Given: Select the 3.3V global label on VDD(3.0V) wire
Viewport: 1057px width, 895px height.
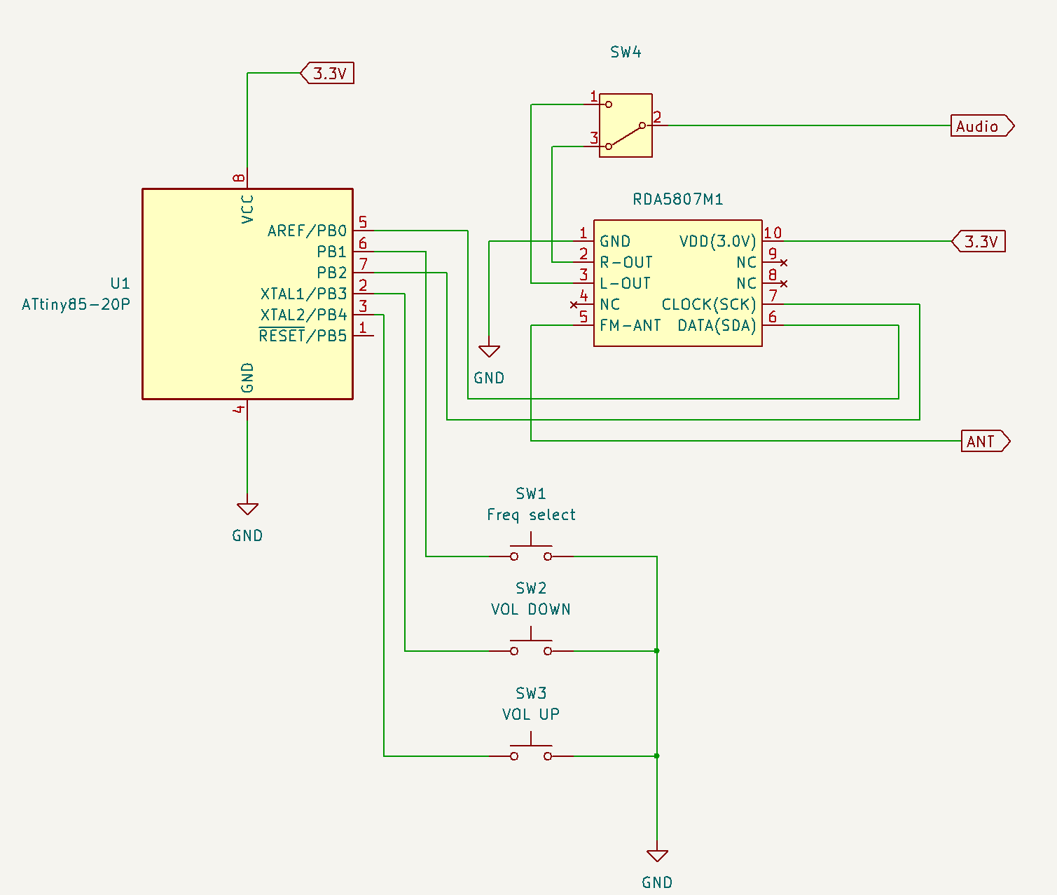Looking at the screenshot, I should pos(979,241).
